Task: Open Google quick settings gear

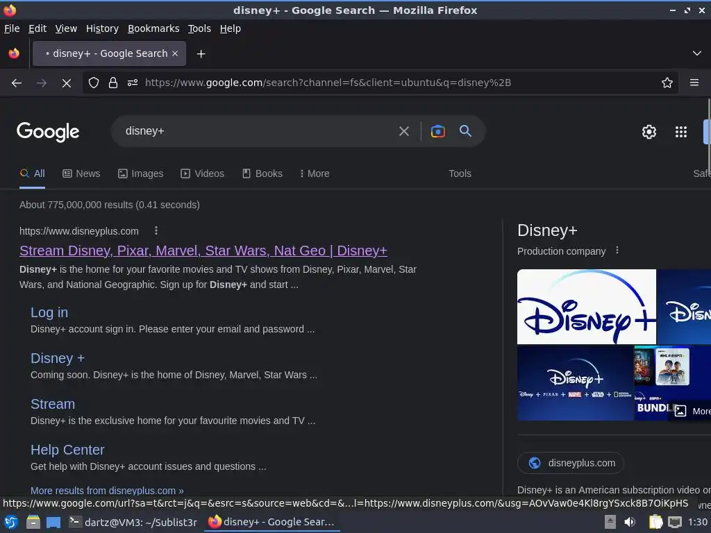Action: tap(649, 131)
